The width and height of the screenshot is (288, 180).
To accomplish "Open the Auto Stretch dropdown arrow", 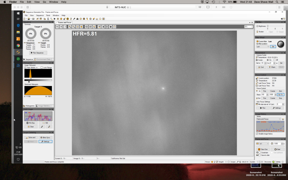I will [37, 67].
